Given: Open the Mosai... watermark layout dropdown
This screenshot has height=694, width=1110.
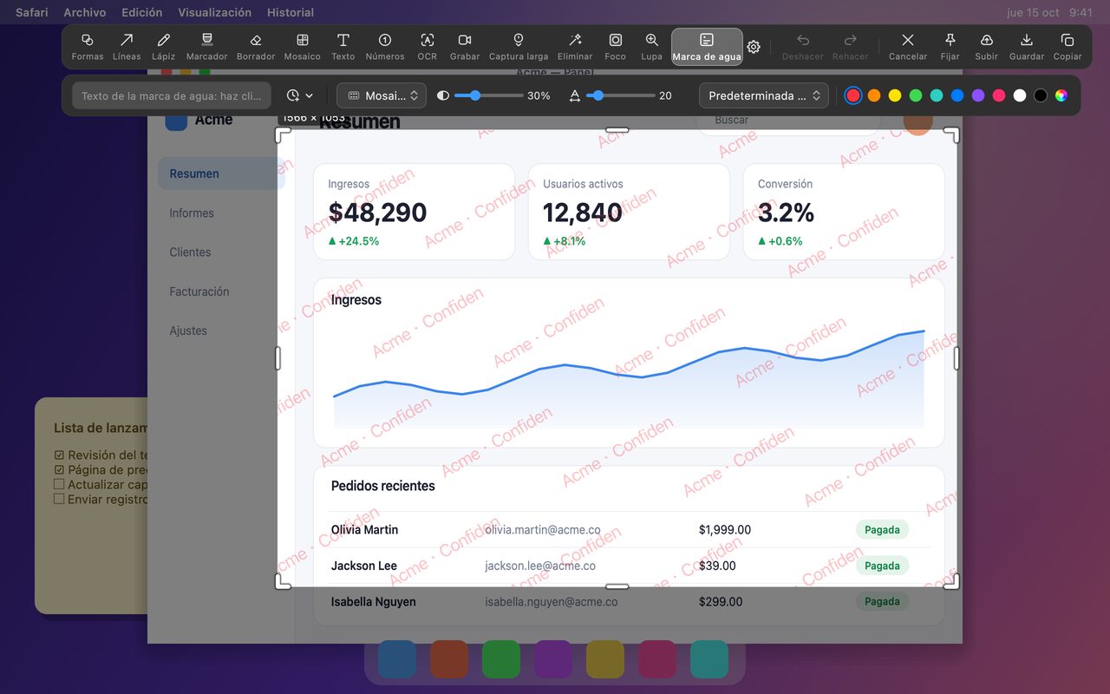Looking at the screenshot, I should point(382,95).
